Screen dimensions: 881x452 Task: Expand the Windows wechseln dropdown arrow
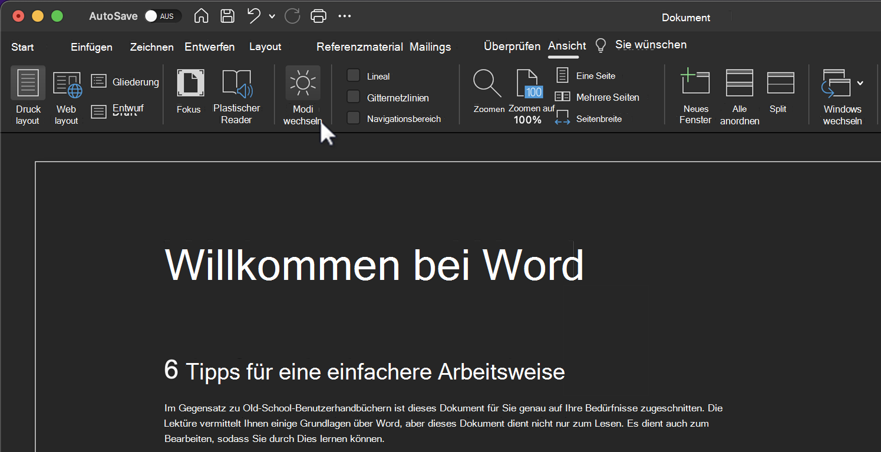[x=860, y=83]
